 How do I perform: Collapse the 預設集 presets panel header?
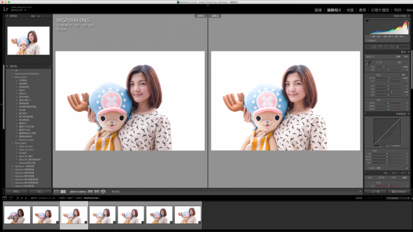[x=8, y=66]
